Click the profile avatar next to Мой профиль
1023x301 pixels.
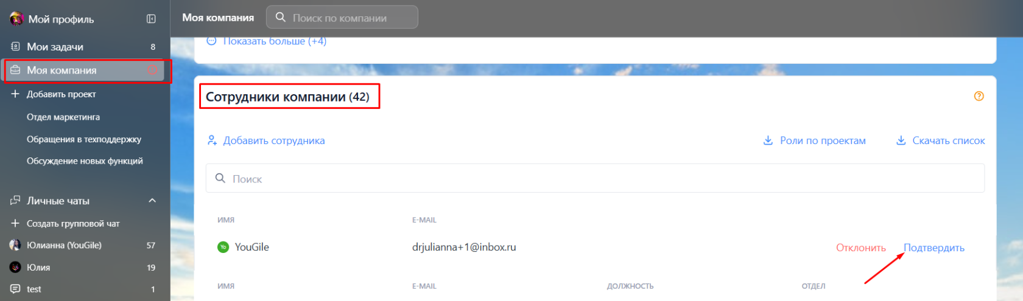click(x=16, y=19)
